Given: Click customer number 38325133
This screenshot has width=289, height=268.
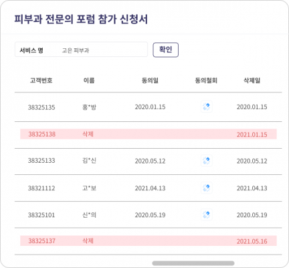Looking at the screenshot, I should [x=41, y=161].
